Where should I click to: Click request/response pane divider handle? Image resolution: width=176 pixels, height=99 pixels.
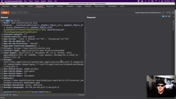86,56
